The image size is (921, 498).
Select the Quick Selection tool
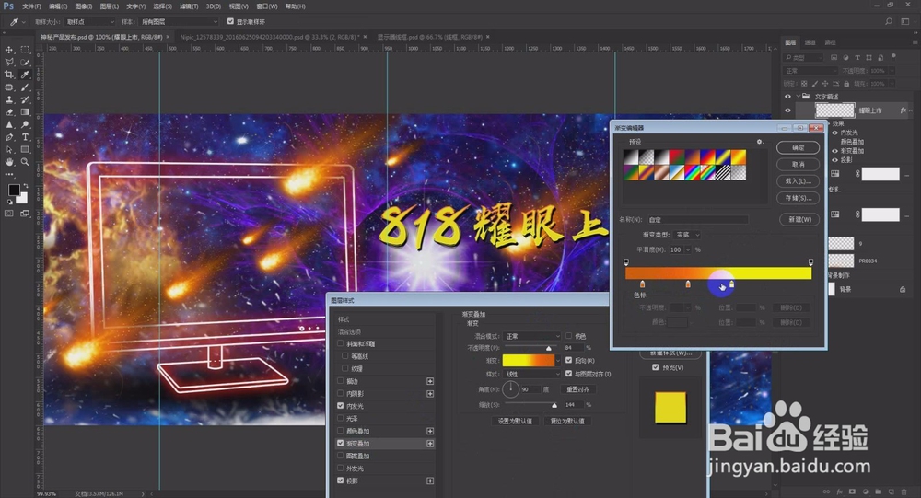tap(25, 63)
